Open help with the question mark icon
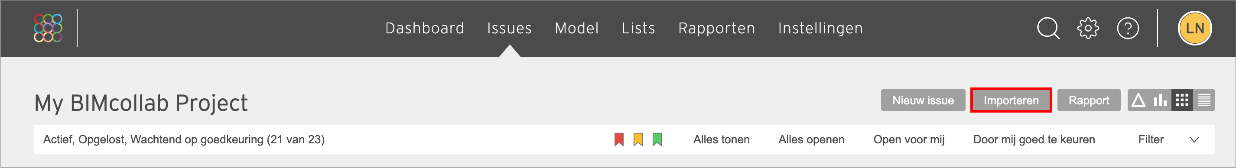This screenshot has width=1236, height=168. (1128, 28)
